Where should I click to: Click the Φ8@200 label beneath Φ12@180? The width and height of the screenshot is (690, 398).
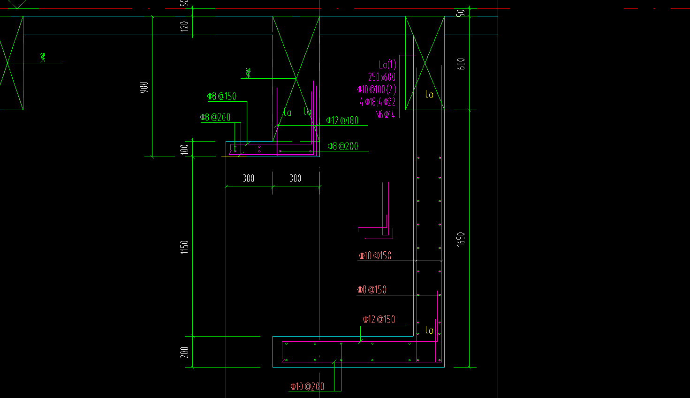point(343,146)
